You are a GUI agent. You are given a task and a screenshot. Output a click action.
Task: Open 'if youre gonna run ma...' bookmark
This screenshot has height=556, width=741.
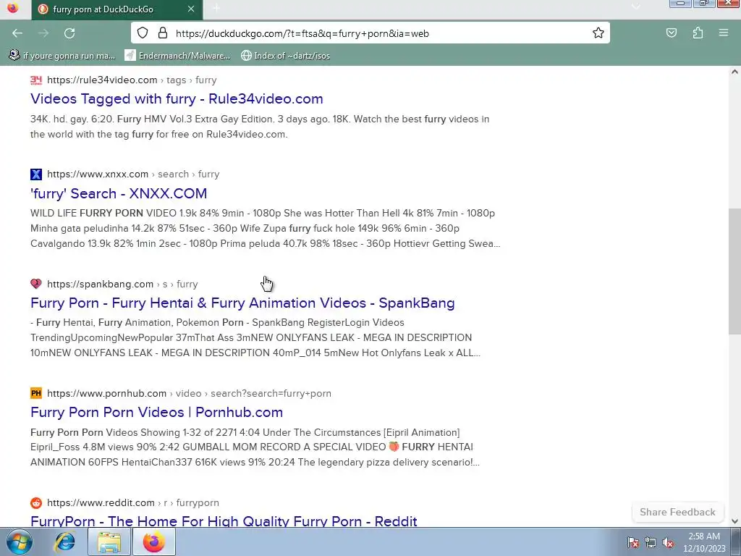pos(62,56)
